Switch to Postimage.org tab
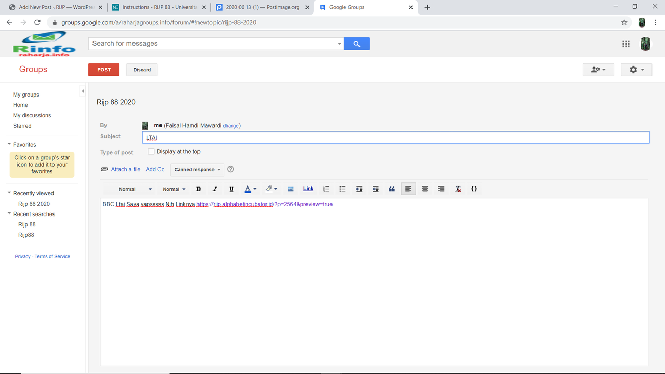Screen dimensions: 665x374 tap(262, 7)
